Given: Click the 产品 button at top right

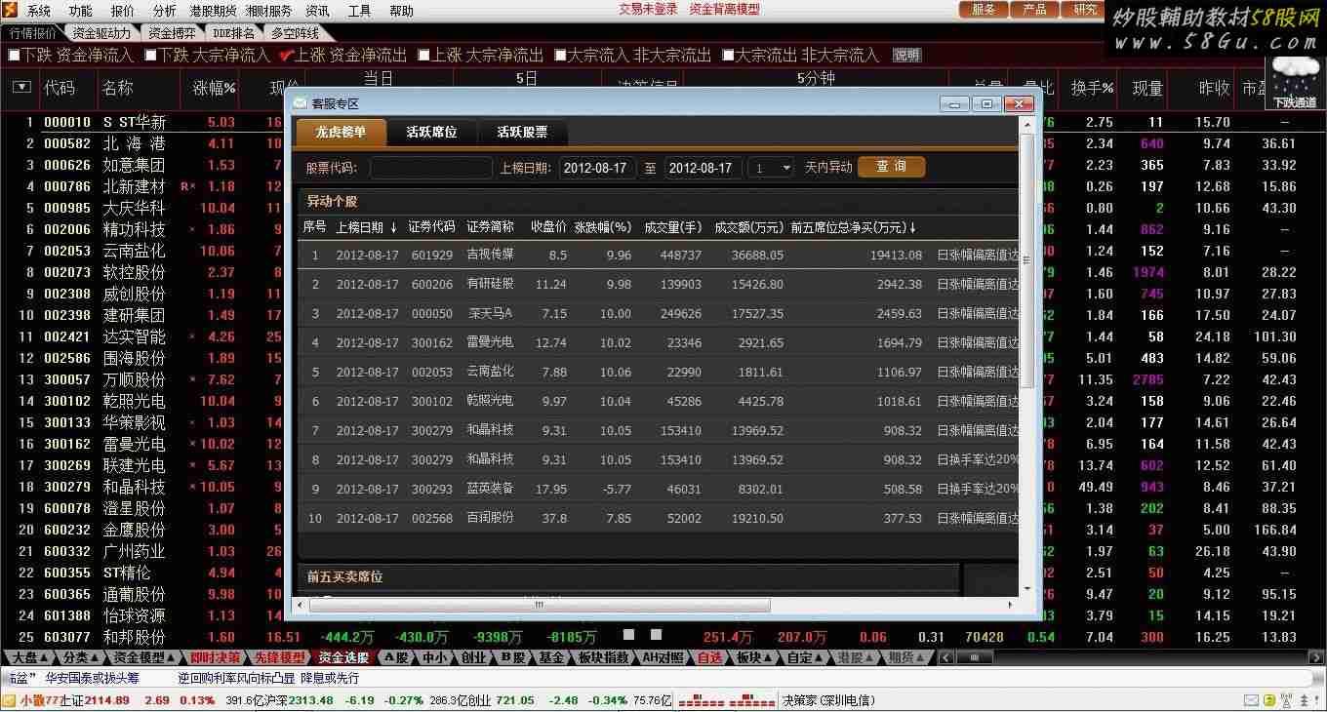Looking at the screenshot, I should pyautogui.click(x=1035, y=10).
